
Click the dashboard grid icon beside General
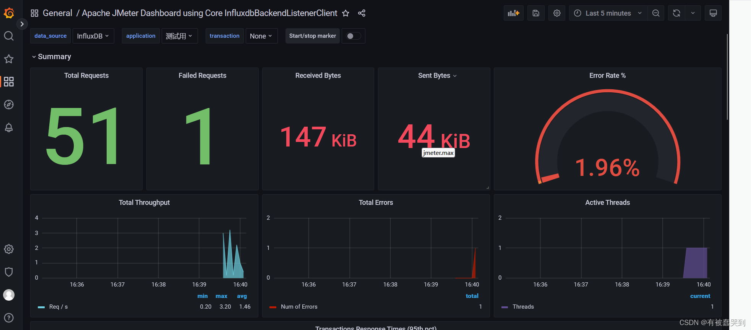(34, 13)
